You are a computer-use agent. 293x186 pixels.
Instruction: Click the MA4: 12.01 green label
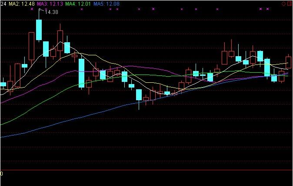point(78,3)
